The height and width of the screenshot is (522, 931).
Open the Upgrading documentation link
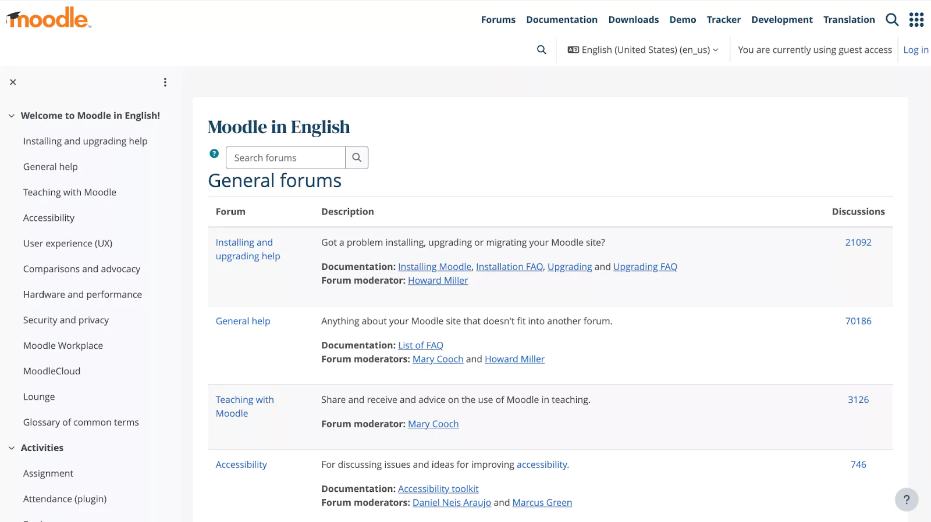click(570, 267)
